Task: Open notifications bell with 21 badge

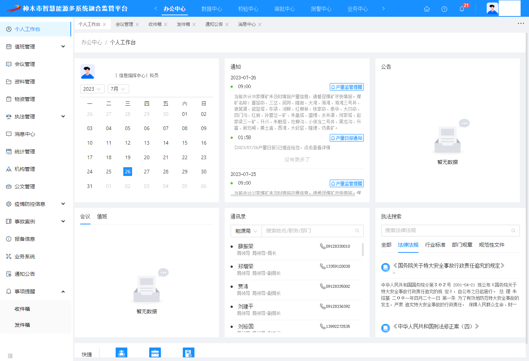Action: point(462,9)
